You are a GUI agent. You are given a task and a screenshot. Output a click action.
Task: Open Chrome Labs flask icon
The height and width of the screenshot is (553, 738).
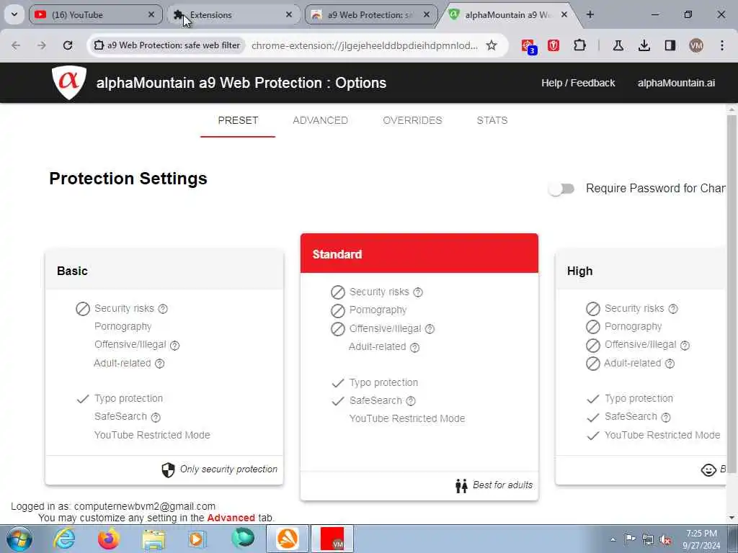coord(618,45)
